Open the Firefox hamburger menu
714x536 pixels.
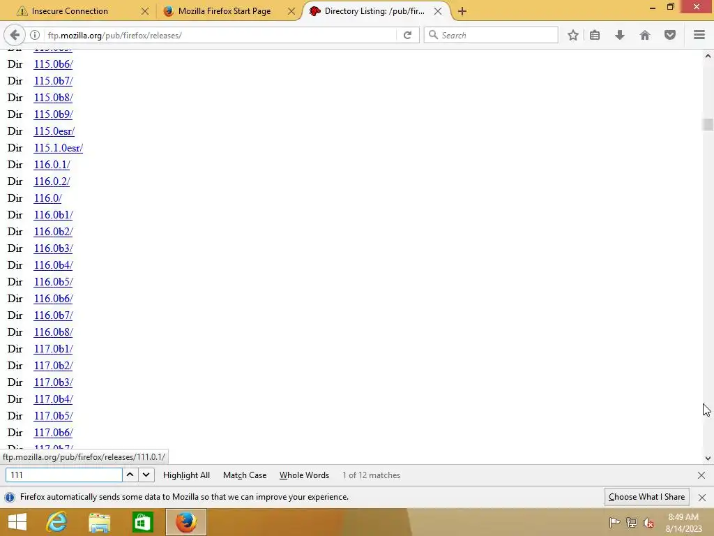(699, 35)
